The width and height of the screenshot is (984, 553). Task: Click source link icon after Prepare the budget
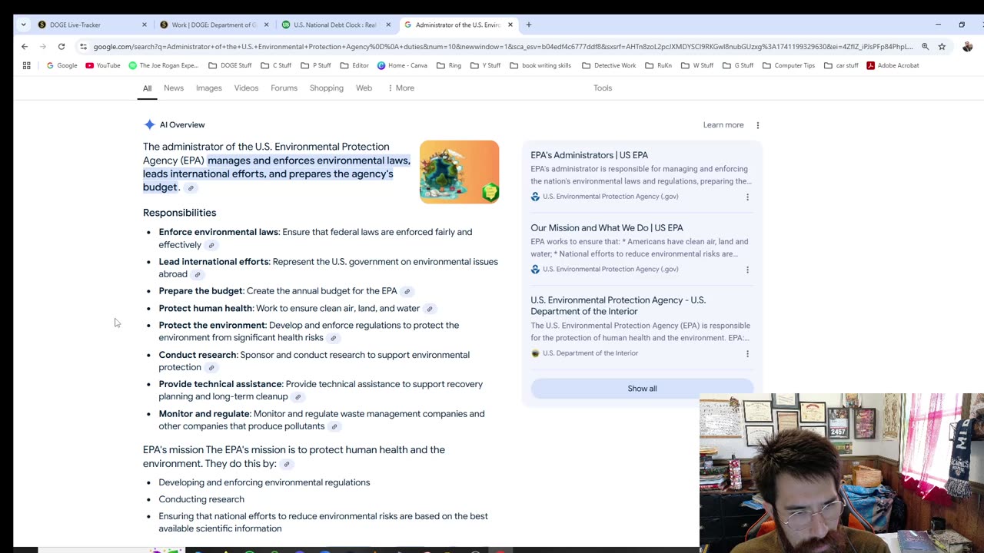click(x=407, y=292)
